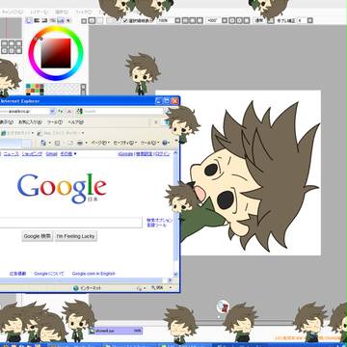
Task: Click Internet Explorer's toolbar search box
Action: point(123,111)
